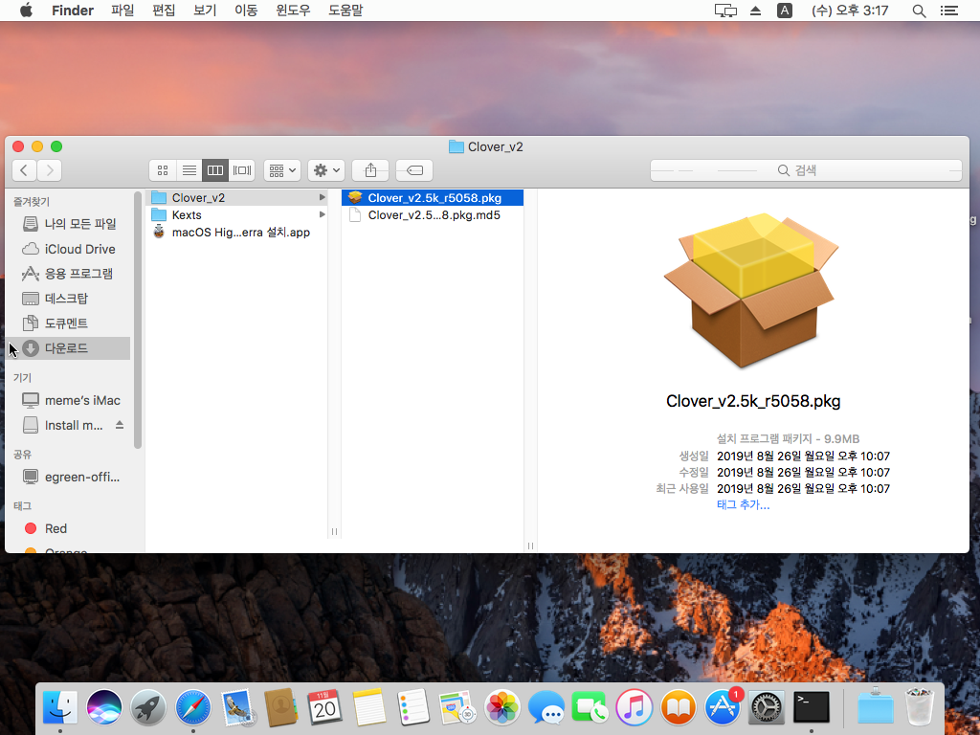The image size is (980, 735).
Task: Open Safari from the Dock
Action: pyautogui.click(x=192, y=707)
